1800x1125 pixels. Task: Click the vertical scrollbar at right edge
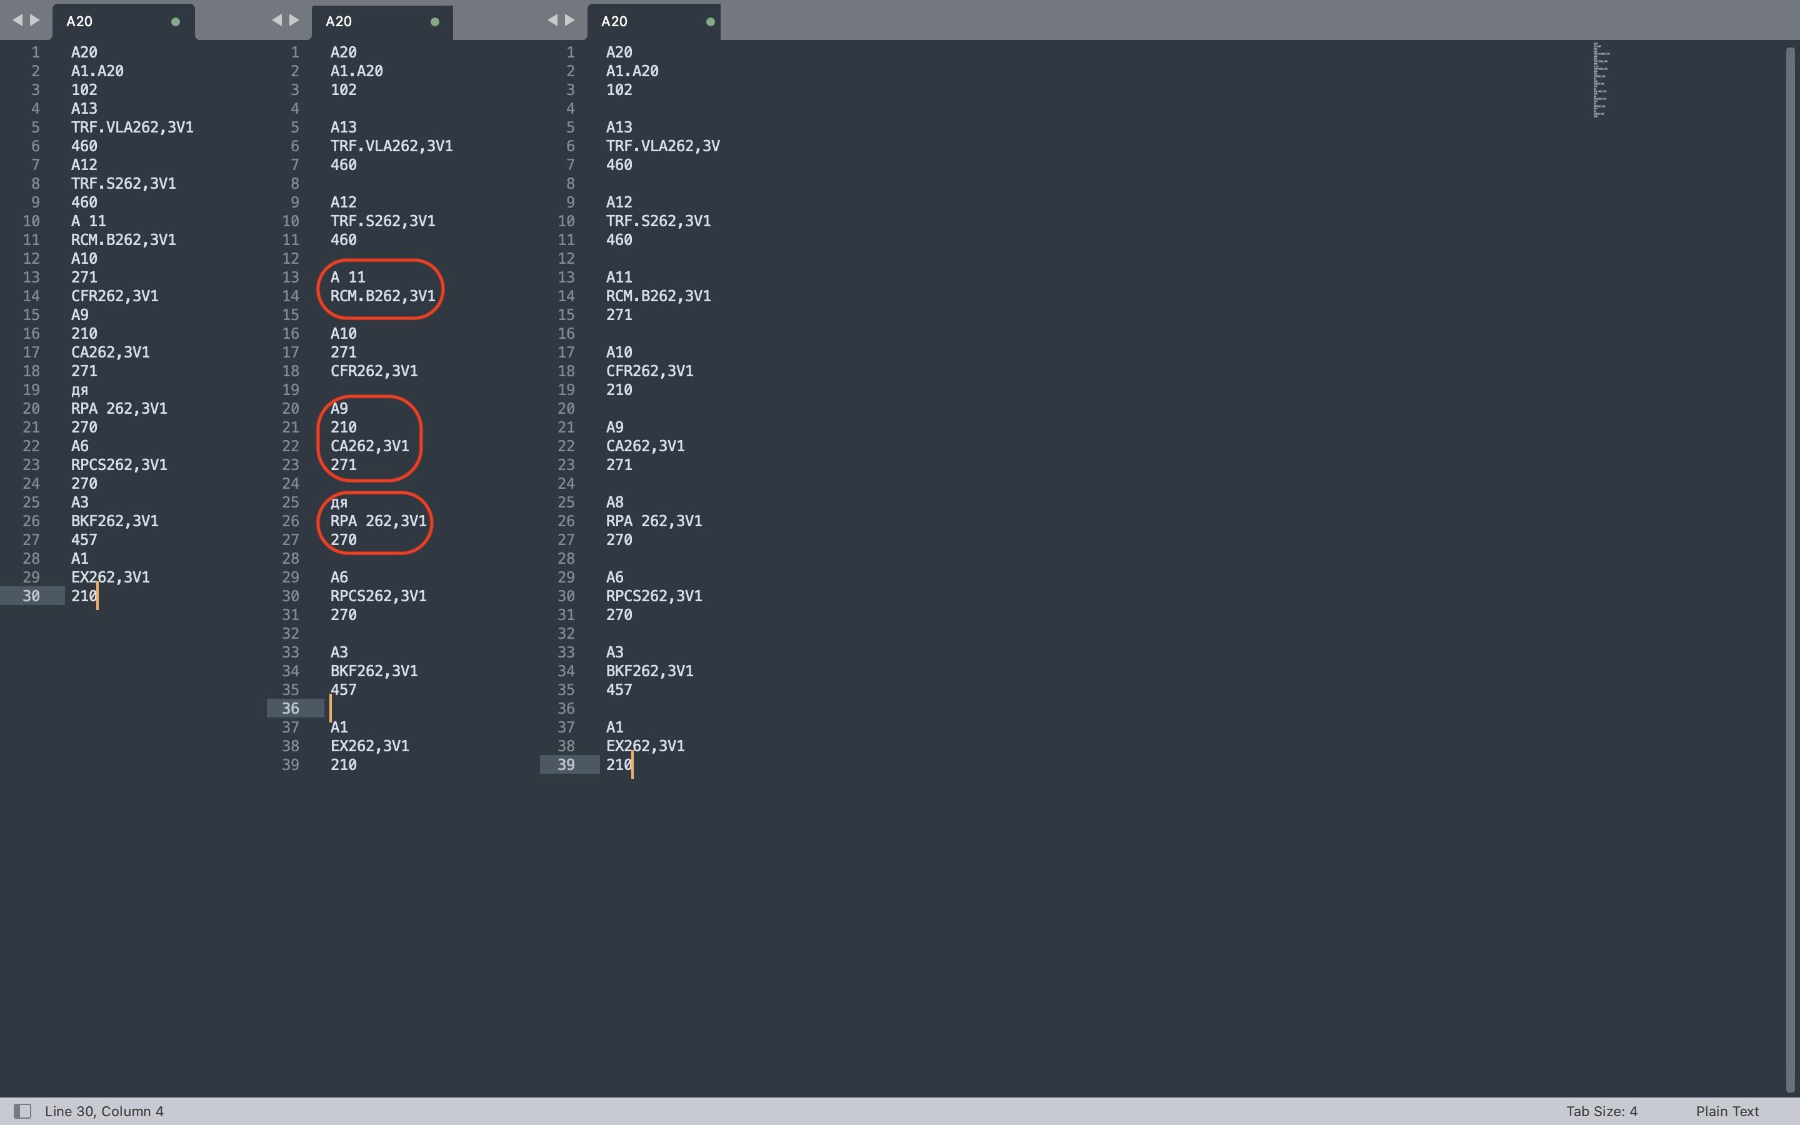tap(1789, 566)
